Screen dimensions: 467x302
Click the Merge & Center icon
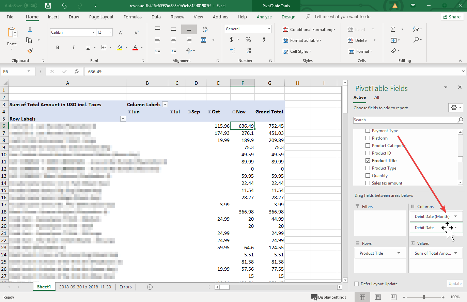pyautogui.click(x=204, y=40)
